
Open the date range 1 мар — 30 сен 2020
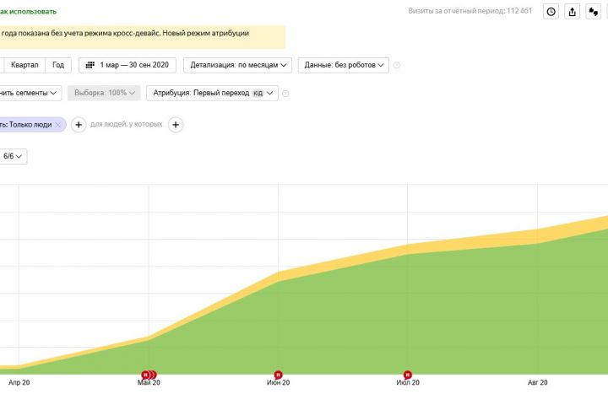tap(128, 65)
